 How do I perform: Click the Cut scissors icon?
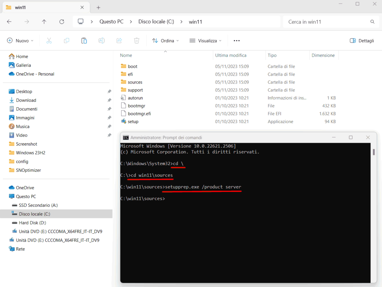(49, 41)
